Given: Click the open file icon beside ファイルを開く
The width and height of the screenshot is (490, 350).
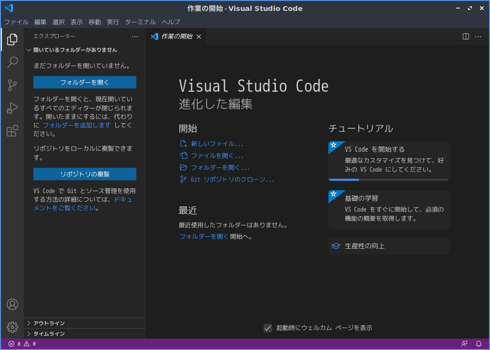Looking at the screenshot, I should [184, 156].
